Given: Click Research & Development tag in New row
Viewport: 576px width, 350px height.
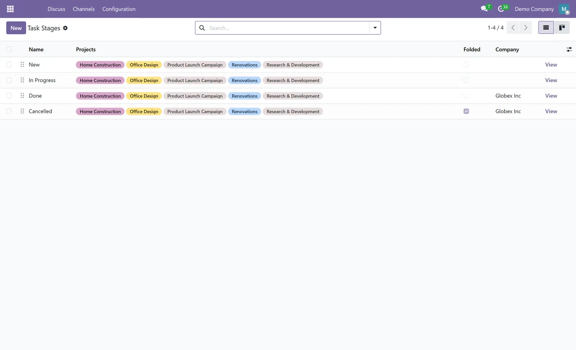Looking at the screenshot, I should tap(293, 65).
